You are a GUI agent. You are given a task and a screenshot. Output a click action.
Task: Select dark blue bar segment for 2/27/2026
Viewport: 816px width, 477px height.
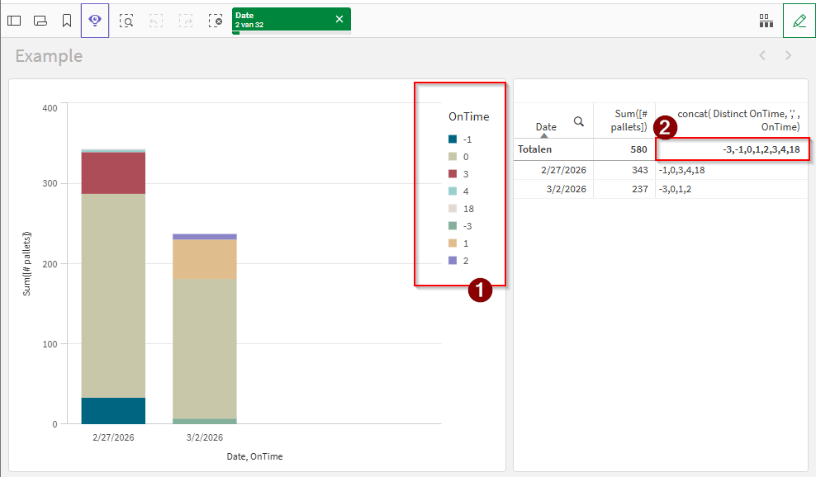[x=113, y=411]
